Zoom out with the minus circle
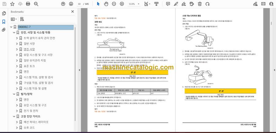 pos(114,4)
